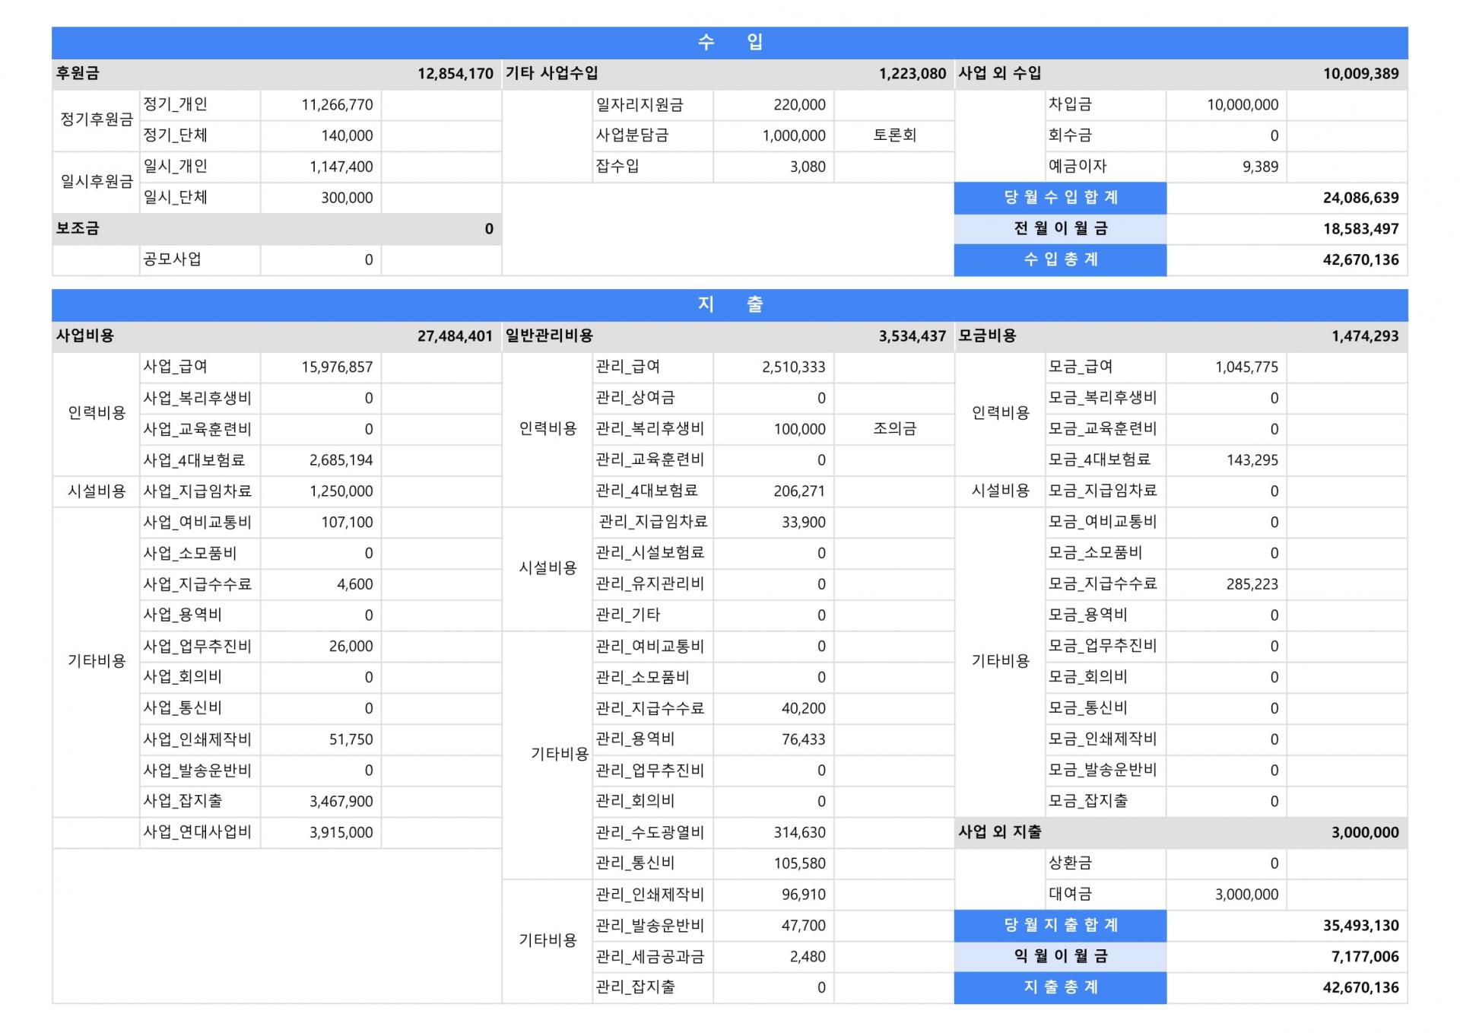Click the 지출 blue header bar
Viewport: 1460px width, 1033px height.
(729, 305)
